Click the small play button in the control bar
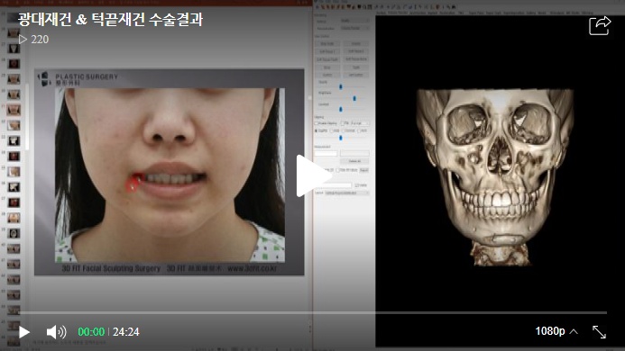Screen dimensions: 625x351 tap(24, 332)
